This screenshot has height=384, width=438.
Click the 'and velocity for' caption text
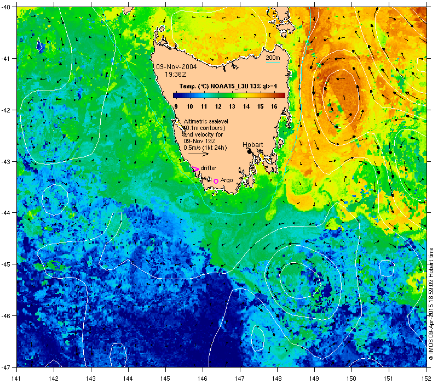(203, 134)
